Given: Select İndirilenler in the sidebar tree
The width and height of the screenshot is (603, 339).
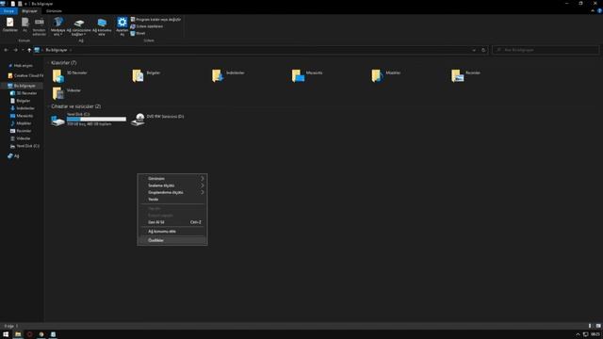Looking at the screenshot, I should point(23,108).
